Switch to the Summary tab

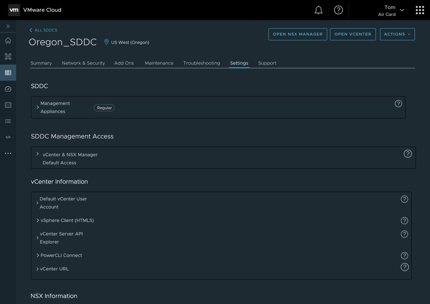(x=41, y=63)
